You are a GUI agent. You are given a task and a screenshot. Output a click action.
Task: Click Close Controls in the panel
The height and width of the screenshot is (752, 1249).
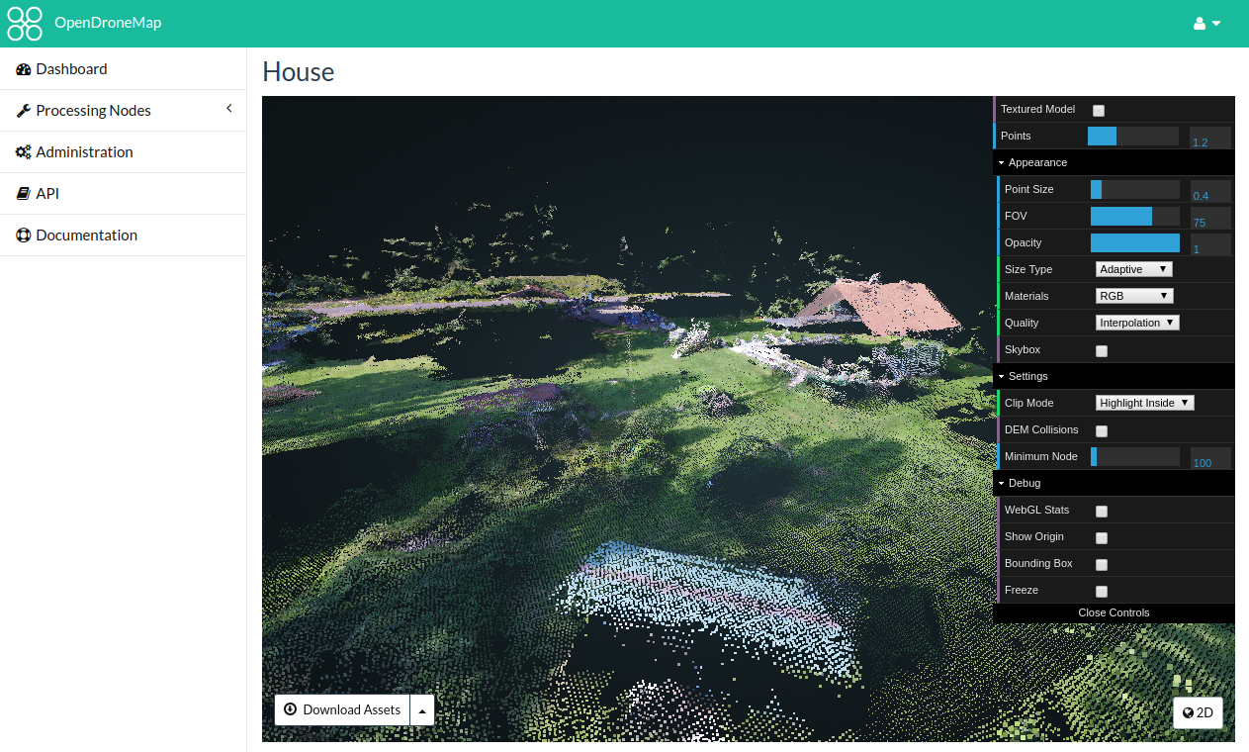[1114, 612]
